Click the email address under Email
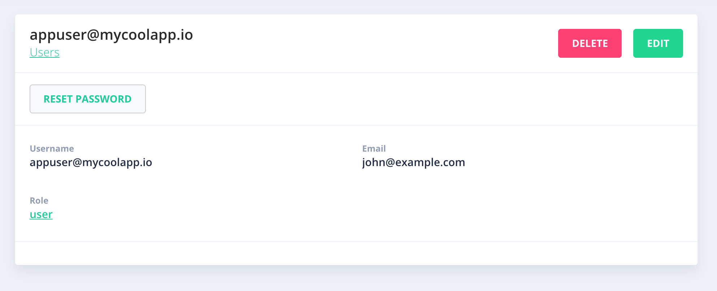The width and height of the screenshot is (717, 291). coord(413,162)
